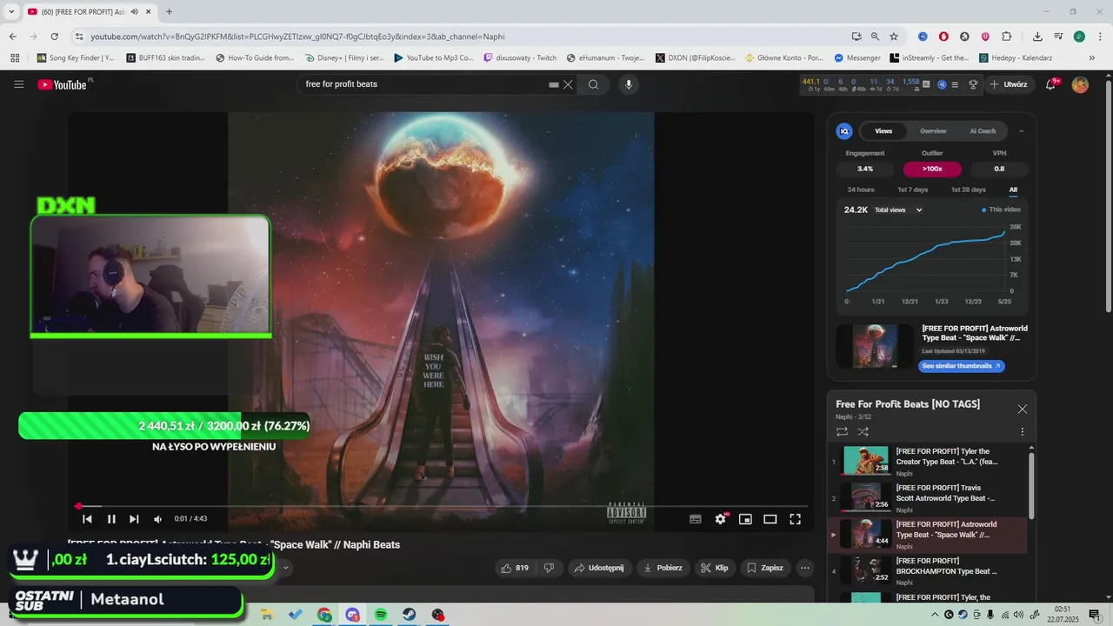
Task: Open Steam from the taskbar
Action: 409,615
